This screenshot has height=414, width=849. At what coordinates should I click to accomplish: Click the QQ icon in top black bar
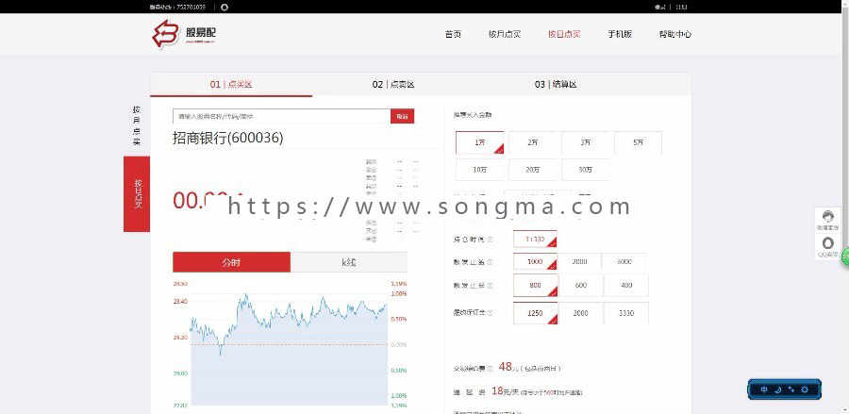(x=225, y=7)
